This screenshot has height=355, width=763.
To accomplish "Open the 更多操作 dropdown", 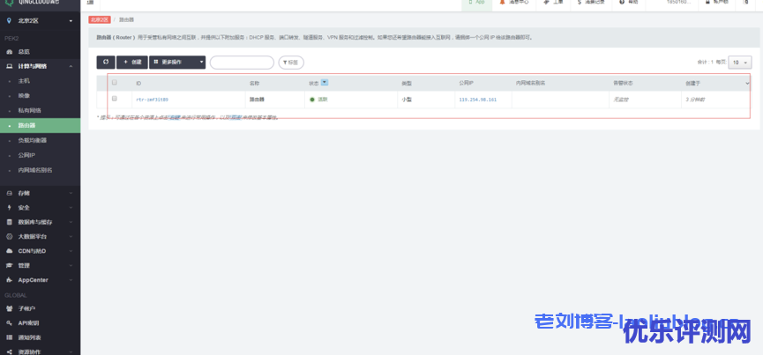I will [177, 63].
